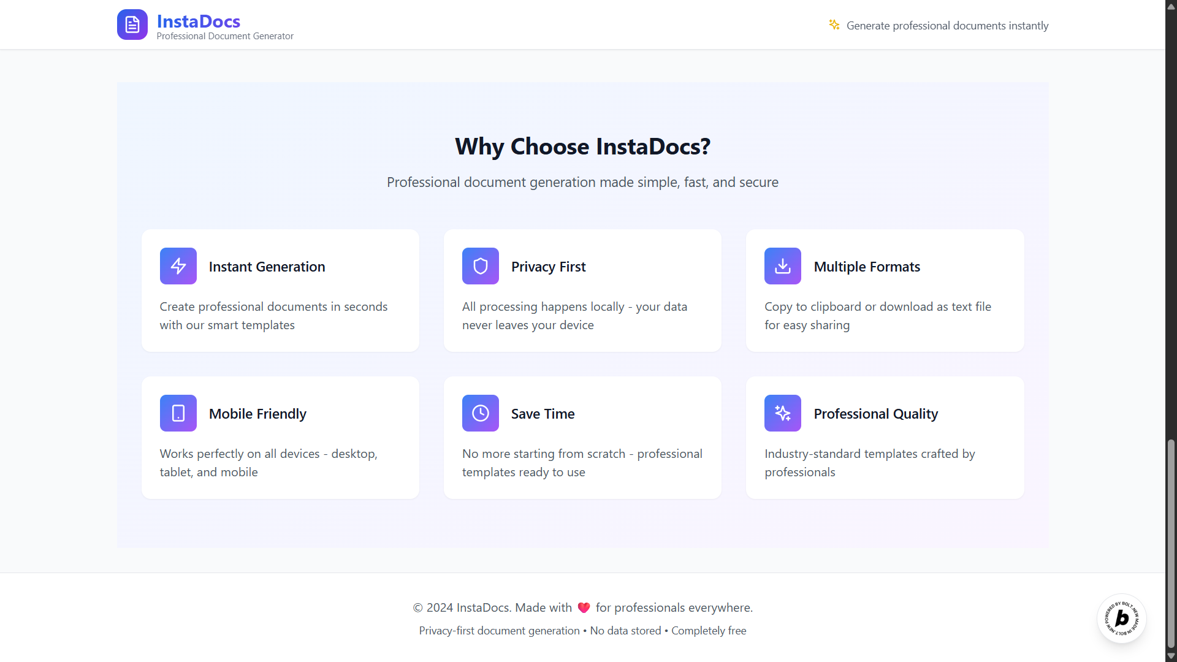Click the red heart icon in footer
Screen dimensions: 1177x662
(x=584, y=607)
